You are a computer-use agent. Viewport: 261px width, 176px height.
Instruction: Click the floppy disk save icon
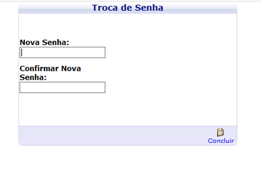click(x=220, y=132)
